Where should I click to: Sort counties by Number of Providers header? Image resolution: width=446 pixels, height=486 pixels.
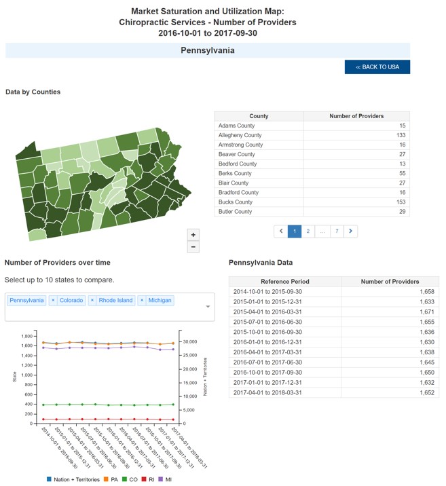[356, 116]
